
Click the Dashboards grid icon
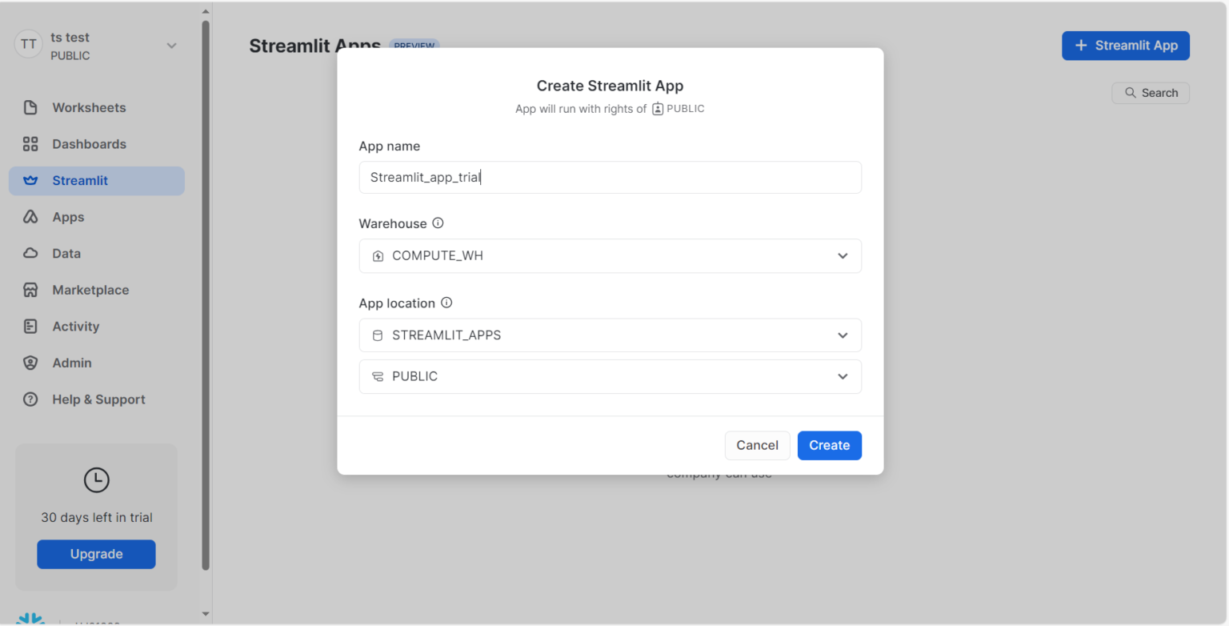[x=30, y=144]
